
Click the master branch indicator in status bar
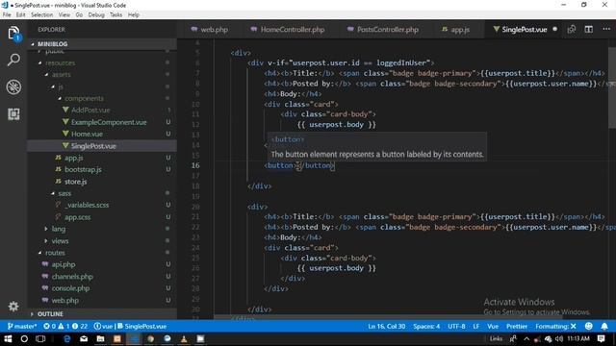(x=22, y=327)
